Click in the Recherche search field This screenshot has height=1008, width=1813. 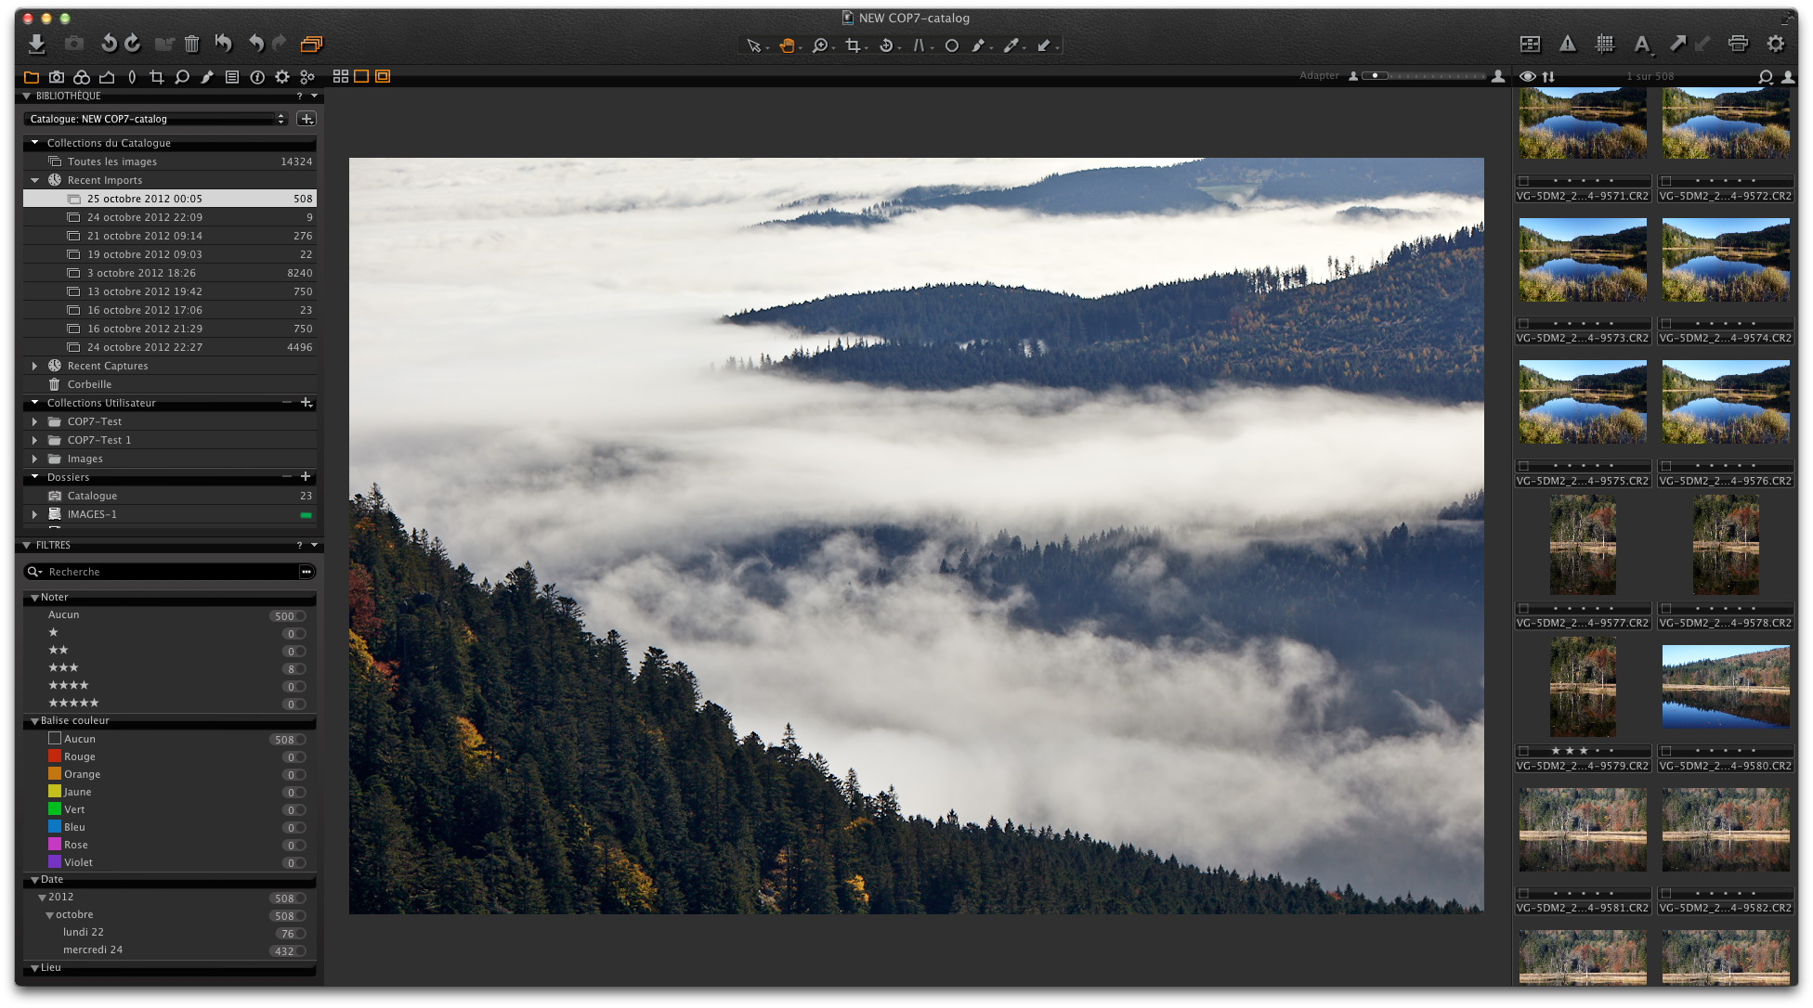(170, 572)
